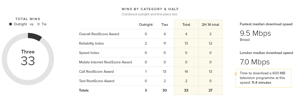This screenshot has height=108, width=296.
Task: Click the Outright column header
Action: pos(146,25)
